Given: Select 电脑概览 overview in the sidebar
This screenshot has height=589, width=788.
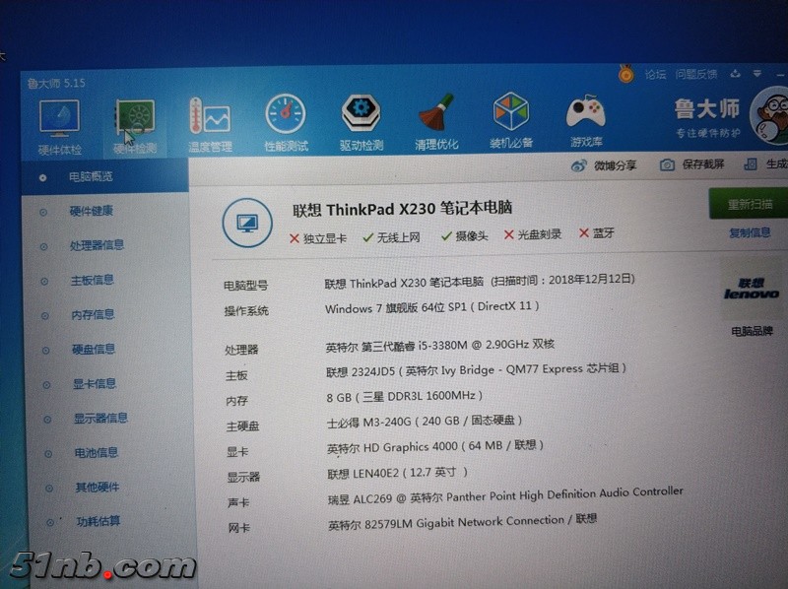Looking at the screenshot, I should click(90, 177).
